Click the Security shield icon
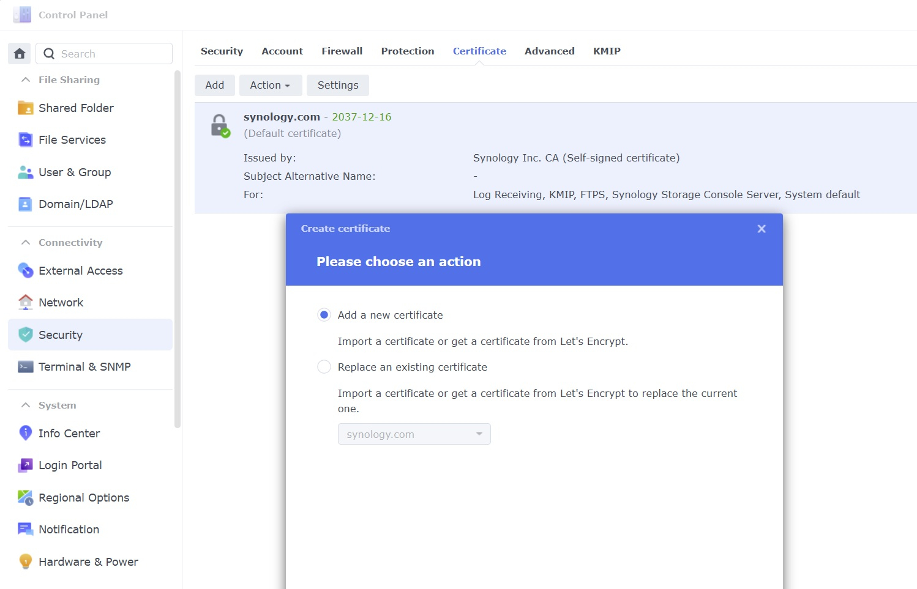This screenshot has width=917, height=589. click(26, 335)
